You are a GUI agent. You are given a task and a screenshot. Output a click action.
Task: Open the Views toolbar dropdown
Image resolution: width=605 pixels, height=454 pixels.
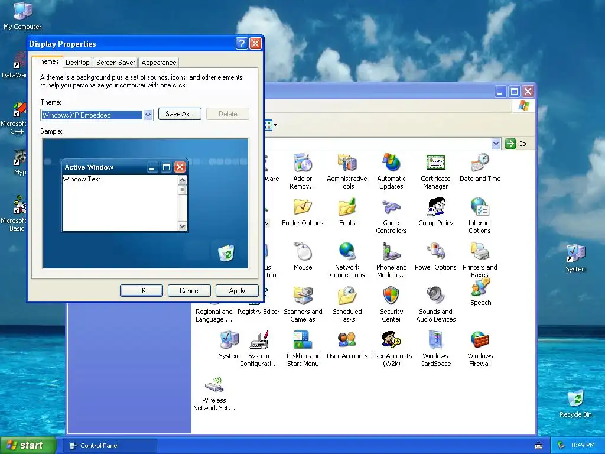tap(275, 125)
